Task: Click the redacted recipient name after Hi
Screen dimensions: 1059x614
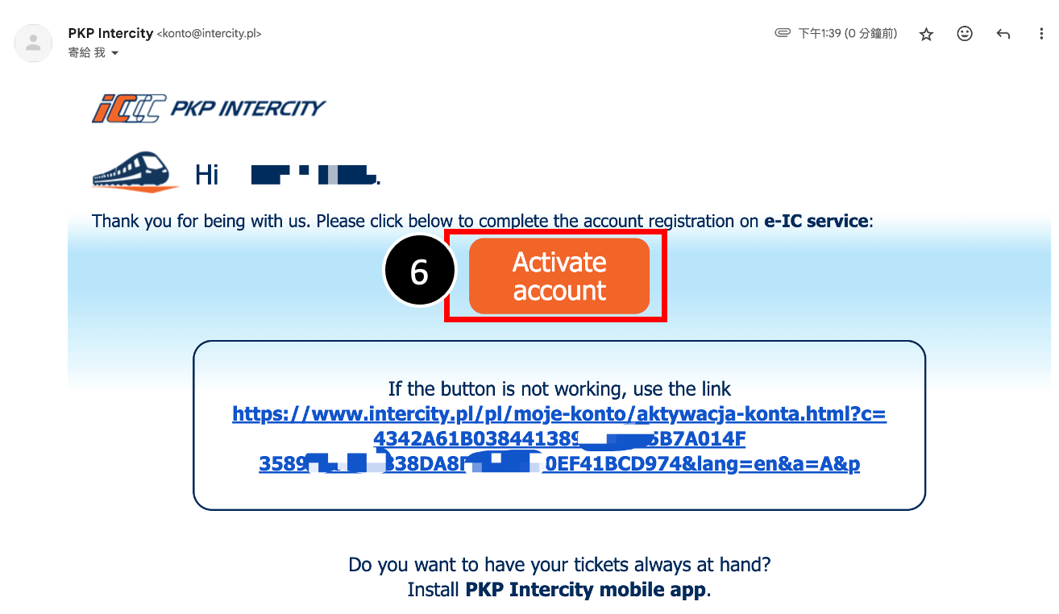Action: tap(314, 173)
